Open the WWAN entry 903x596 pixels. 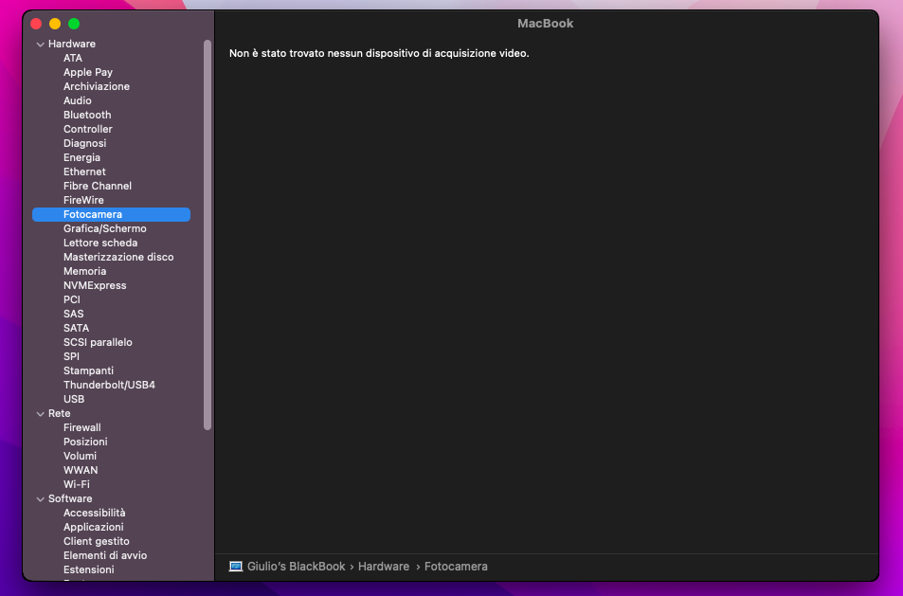[x=80, y=470]
